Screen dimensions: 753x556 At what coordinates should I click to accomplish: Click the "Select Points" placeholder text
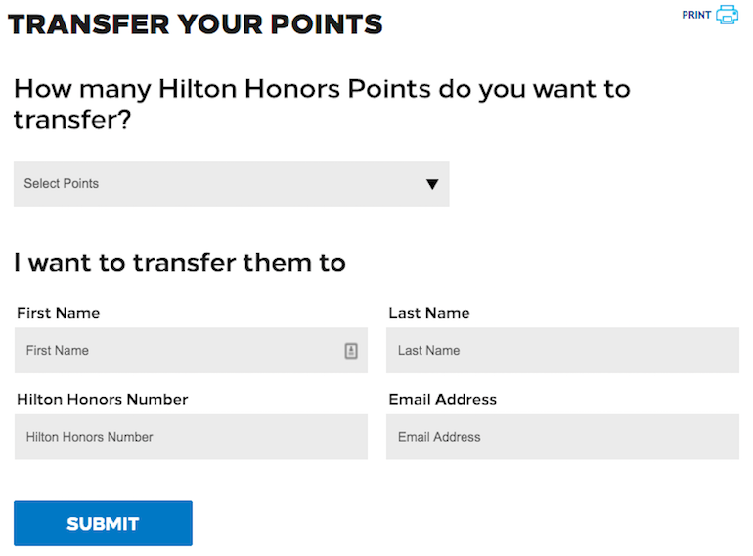[62, 184]
